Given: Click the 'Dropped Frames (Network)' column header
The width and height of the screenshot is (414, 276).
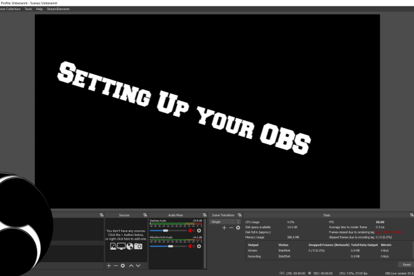Looking at the screenshot, I should point(329,245).
